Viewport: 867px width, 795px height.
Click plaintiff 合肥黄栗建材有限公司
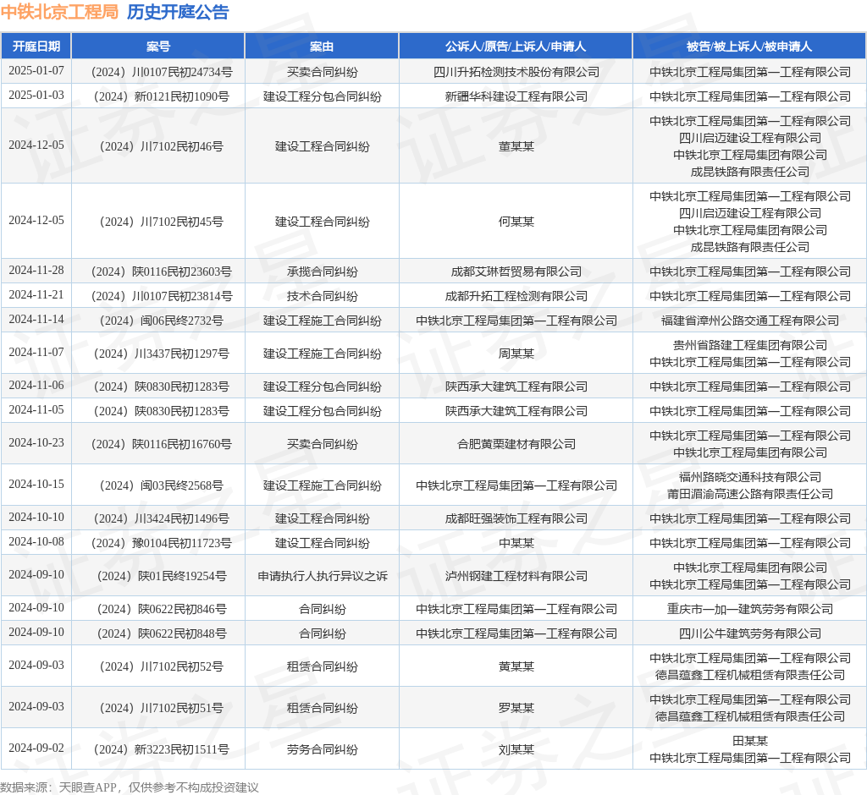[x=516, y=444]
